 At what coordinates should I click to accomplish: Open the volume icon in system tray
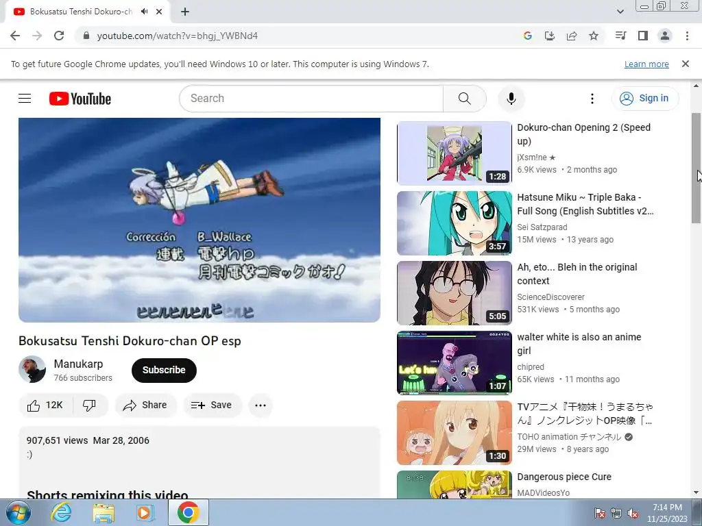click(x=633, y=514)
